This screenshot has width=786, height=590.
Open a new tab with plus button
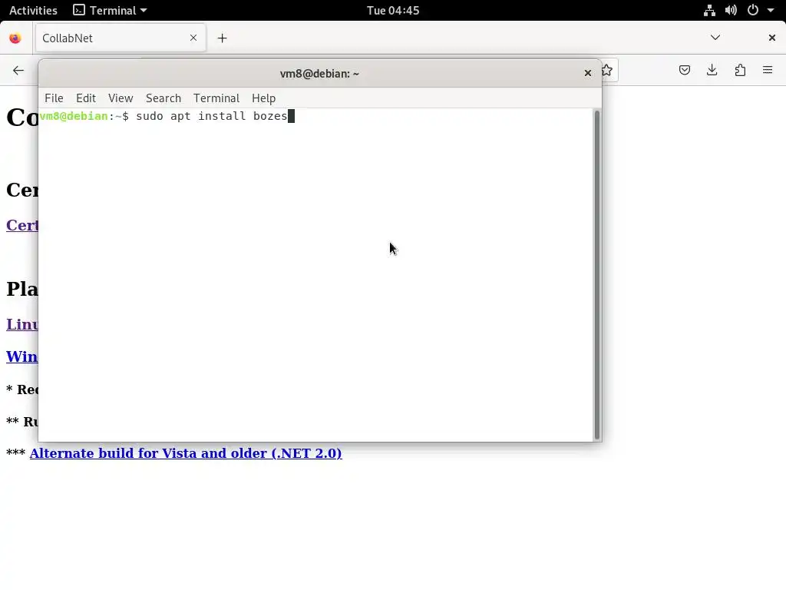[x=222, y=38]
